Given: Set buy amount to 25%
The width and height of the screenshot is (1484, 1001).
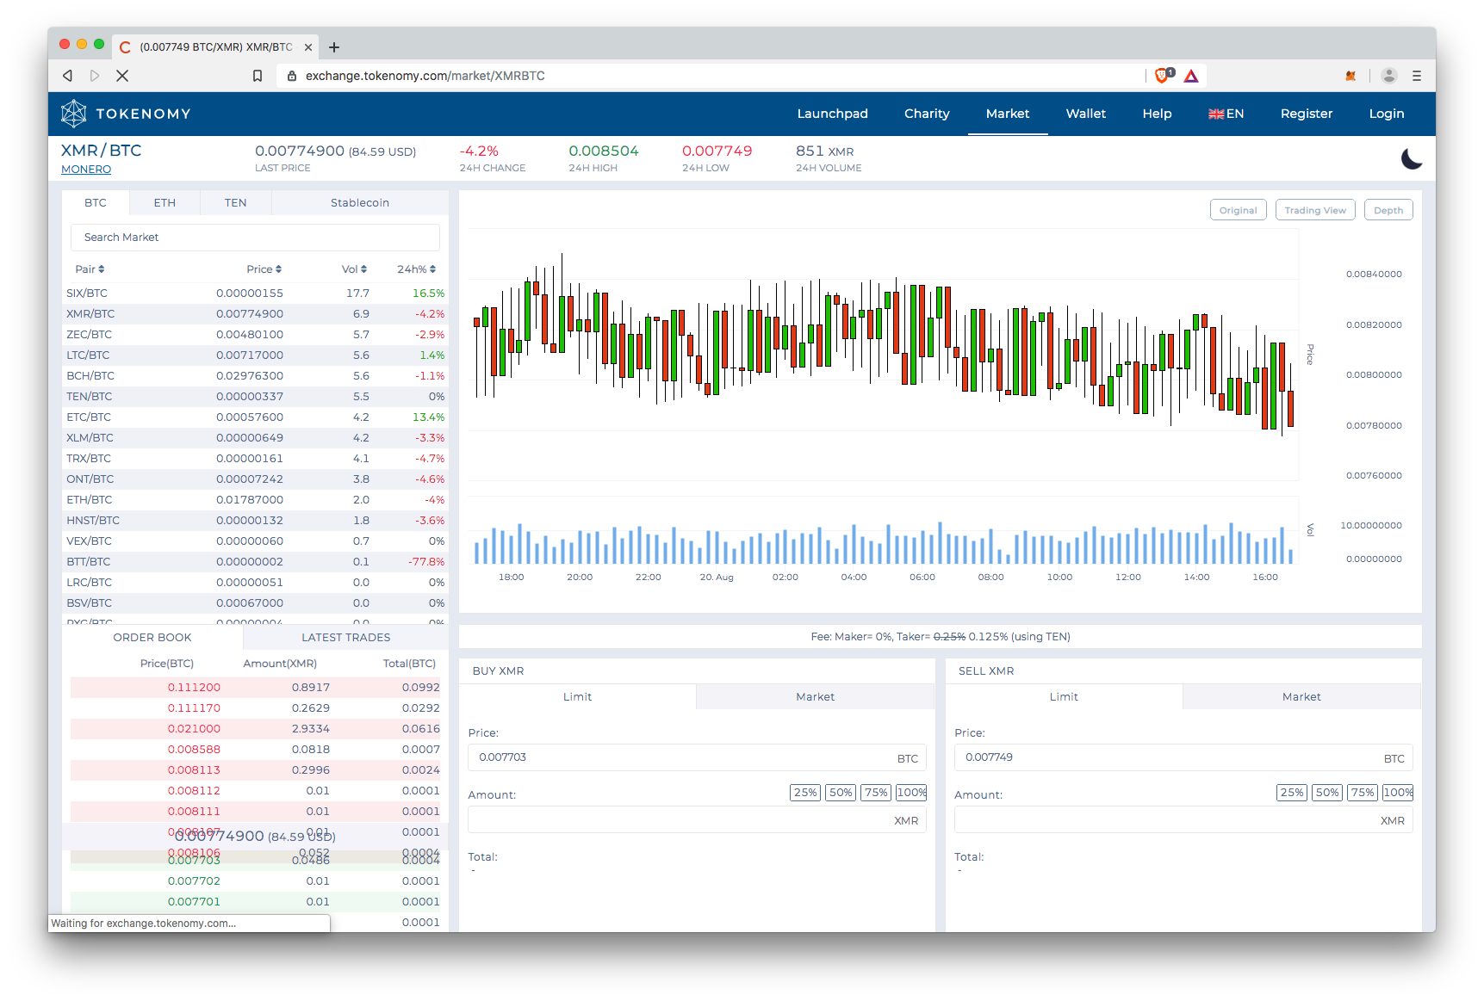Looking at the screenshot, I should tap(805, 793).
